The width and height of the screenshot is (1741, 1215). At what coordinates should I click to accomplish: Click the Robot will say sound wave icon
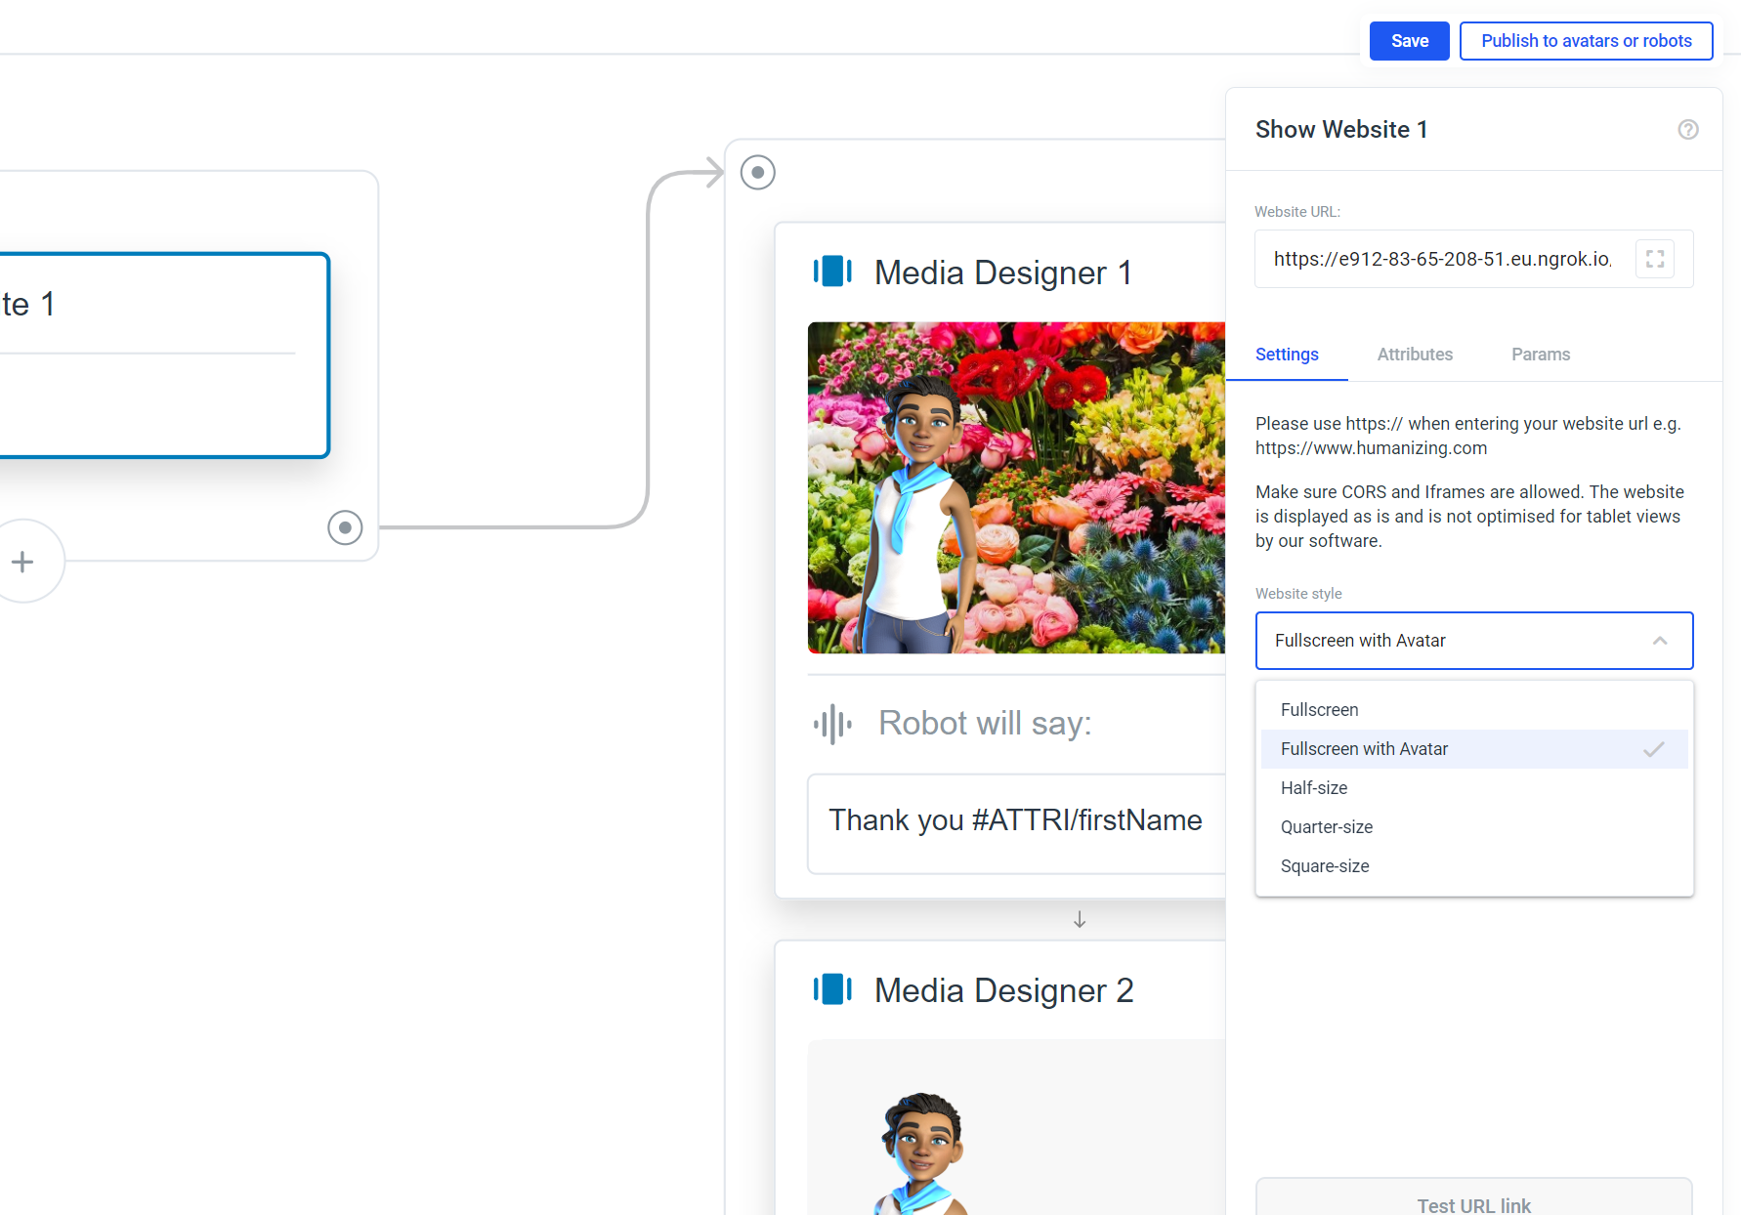[x=832, y=724]
